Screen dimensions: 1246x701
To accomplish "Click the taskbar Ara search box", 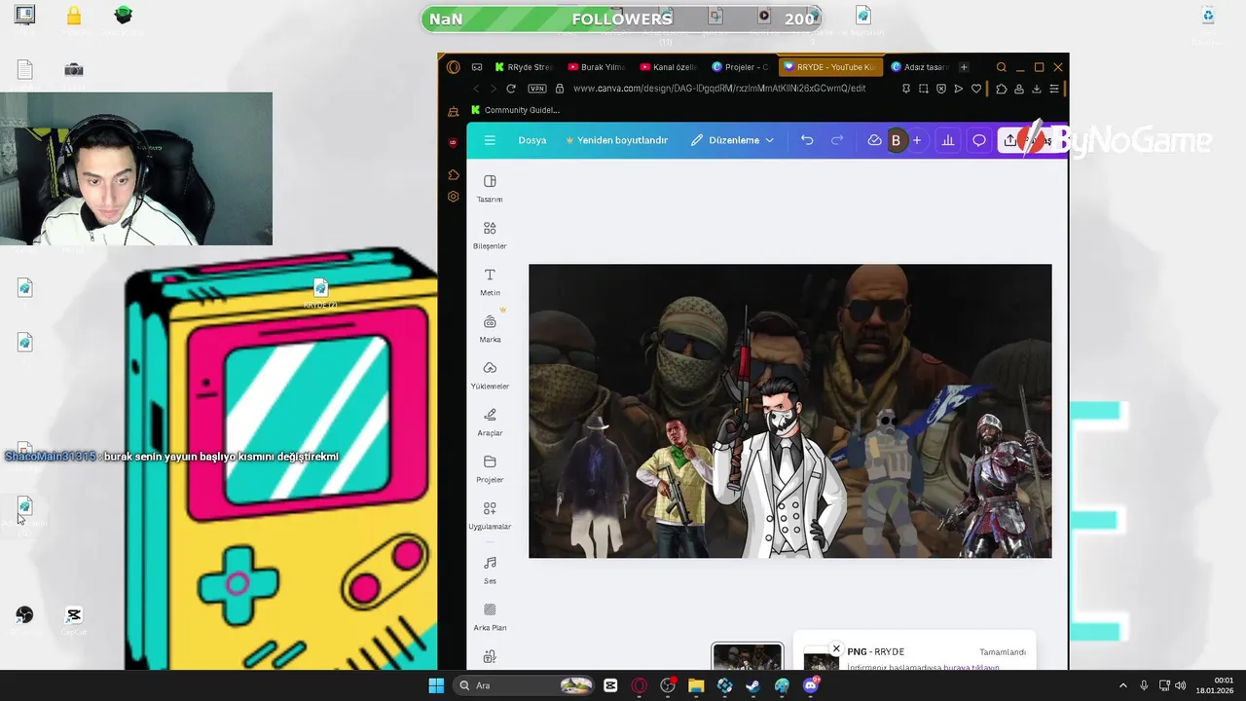I will point(525,685).
